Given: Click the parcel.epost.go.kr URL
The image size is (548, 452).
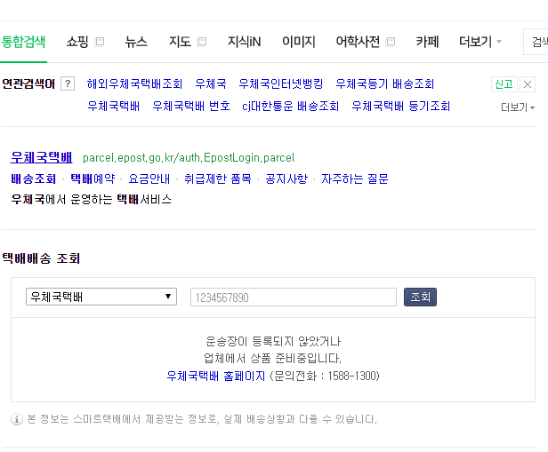Looking at the screenshot, I should (x=189, y=158).
